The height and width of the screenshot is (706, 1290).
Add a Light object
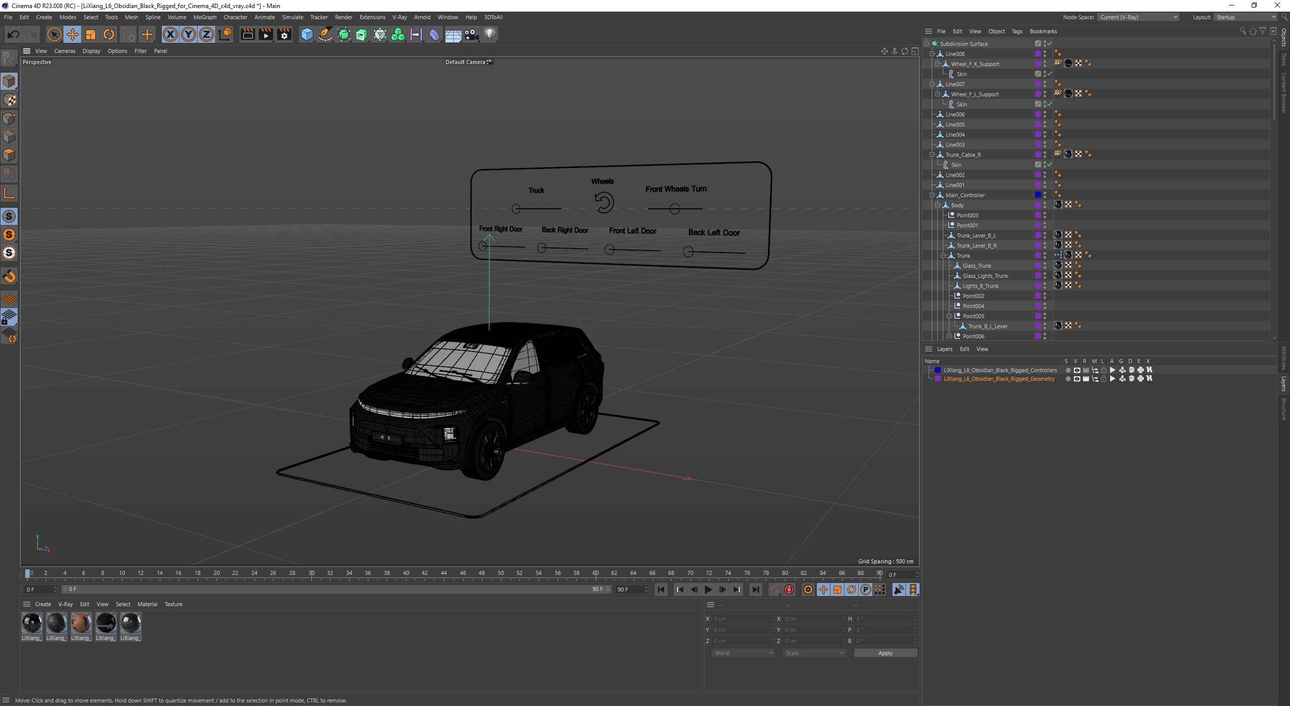[x=490, y=34]
